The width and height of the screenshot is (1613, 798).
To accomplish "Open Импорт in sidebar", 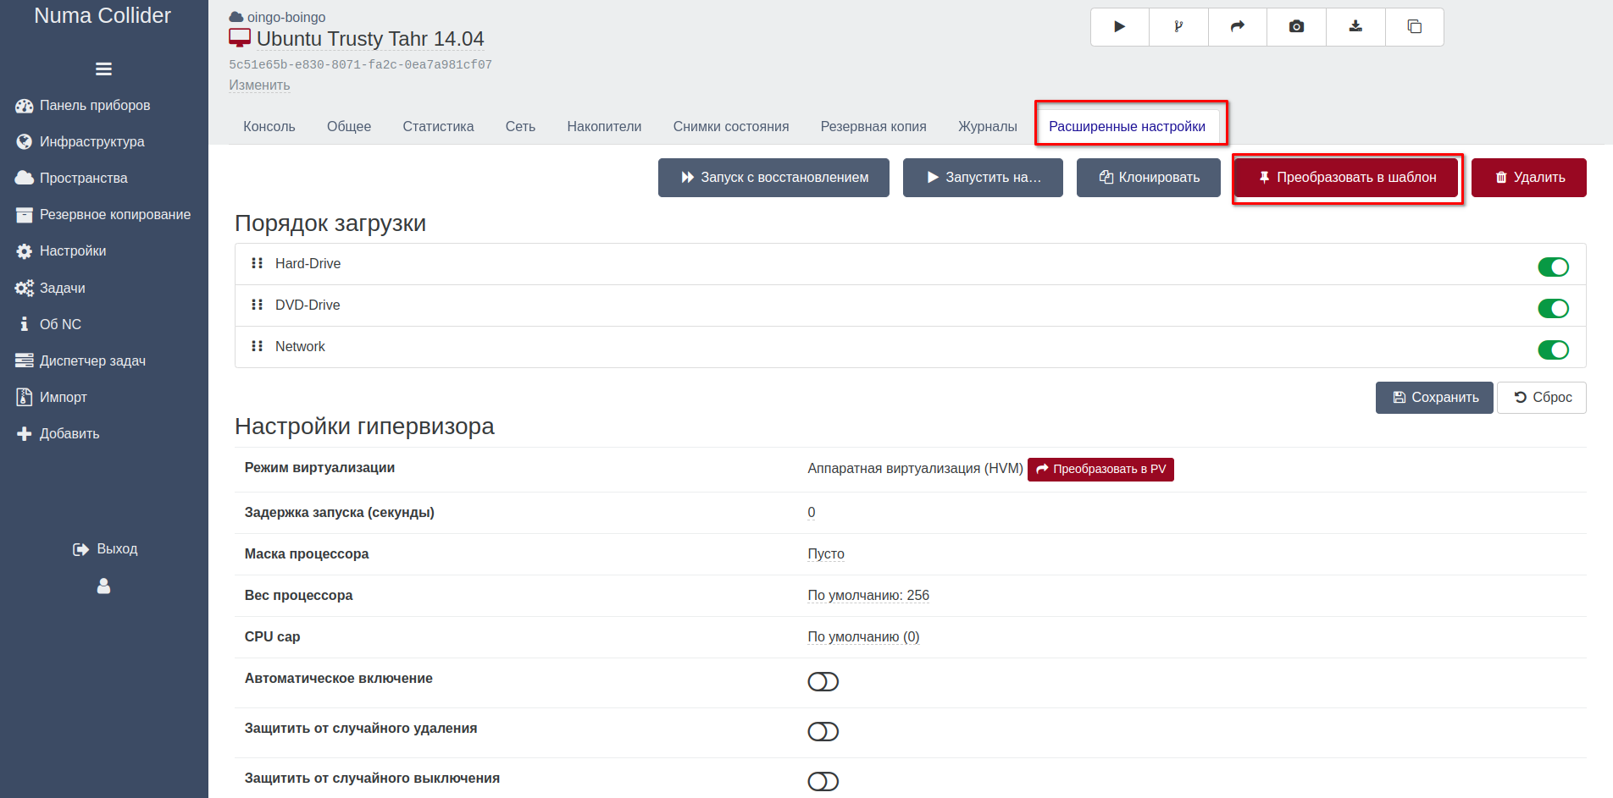I will click(52, 398).
